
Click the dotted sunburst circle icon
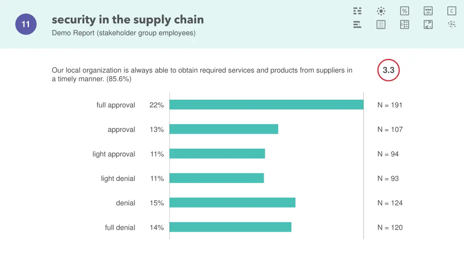(x=381, y=11)
